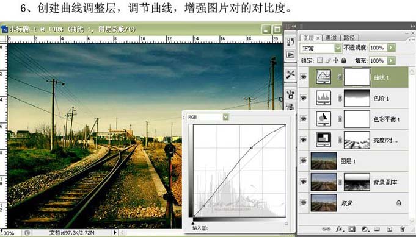
Task: Select the 图层 1 image thumbnail
Action: 324,161
